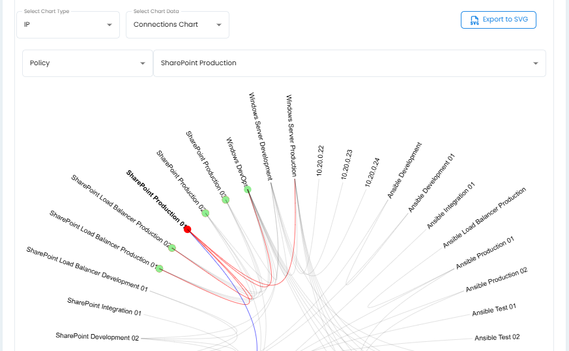Select green SharePoint Load Balancer Production 02 node

(x=172, y=248)
